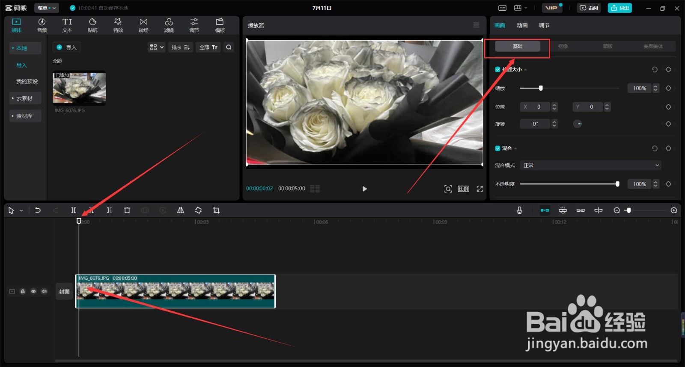
Task: Mute the main track audio
Action: pos(44,291)
